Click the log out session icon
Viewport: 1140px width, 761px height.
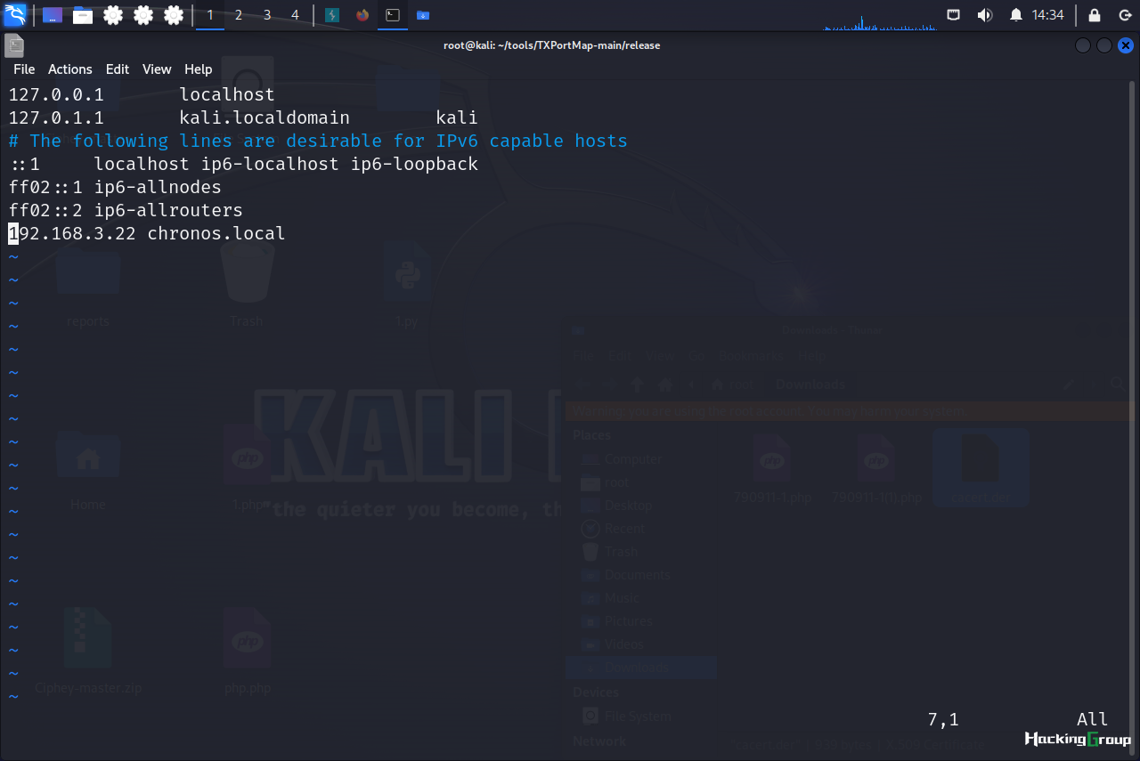coord(1125,15)
